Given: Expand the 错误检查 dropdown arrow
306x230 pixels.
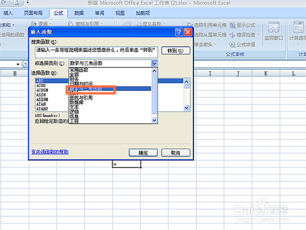Looking at the screenshot, I should tap(258, 35).
